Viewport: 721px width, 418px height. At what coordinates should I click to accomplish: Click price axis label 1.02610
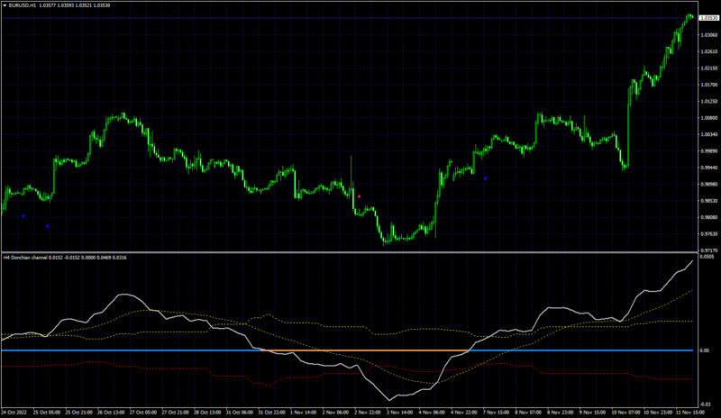(x=708, y=51)
